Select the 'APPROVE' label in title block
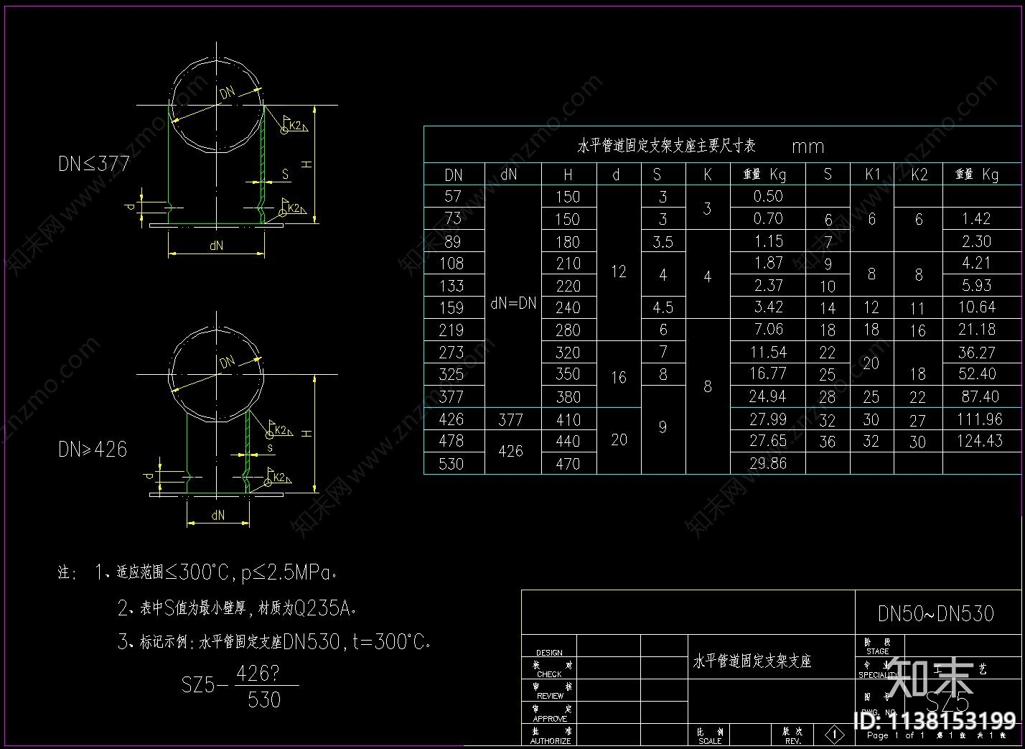The height and width of the screenshot is (749, 1025). pyautogui.click(x=551, y=719)
